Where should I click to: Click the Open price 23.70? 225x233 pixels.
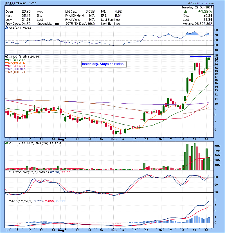point(26,12)
